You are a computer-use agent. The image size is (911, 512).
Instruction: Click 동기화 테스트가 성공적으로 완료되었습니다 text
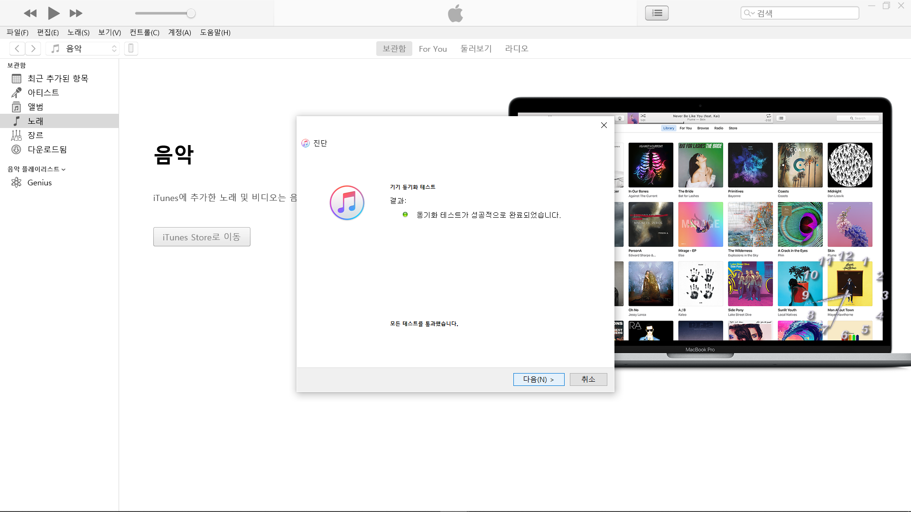coord(489,215)
